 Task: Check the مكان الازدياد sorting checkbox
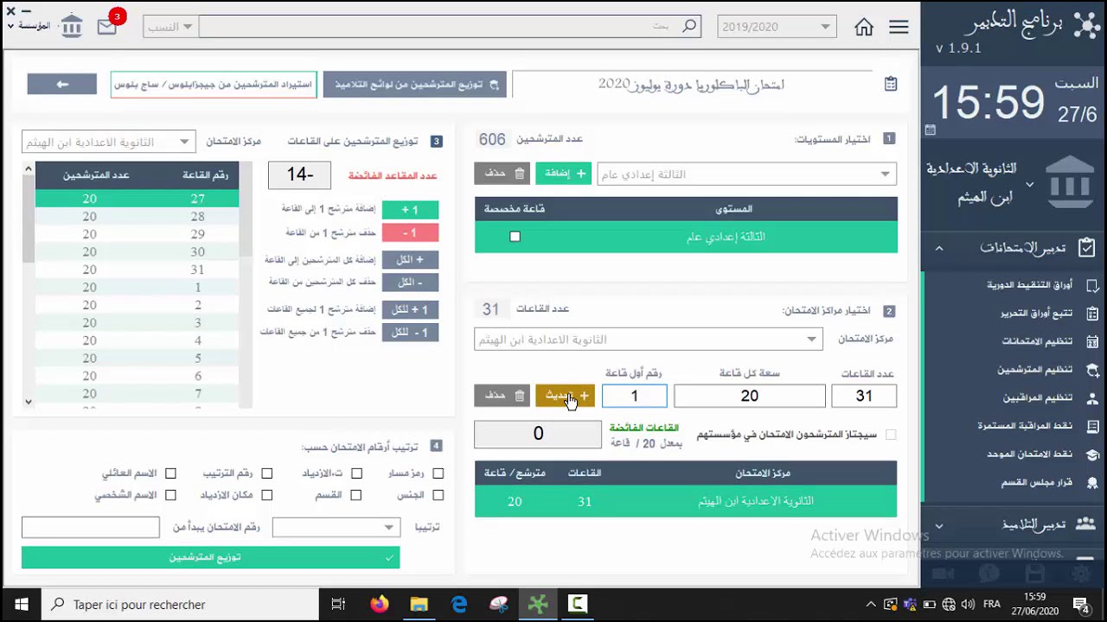pyautogui.click(x=266, y=495)
